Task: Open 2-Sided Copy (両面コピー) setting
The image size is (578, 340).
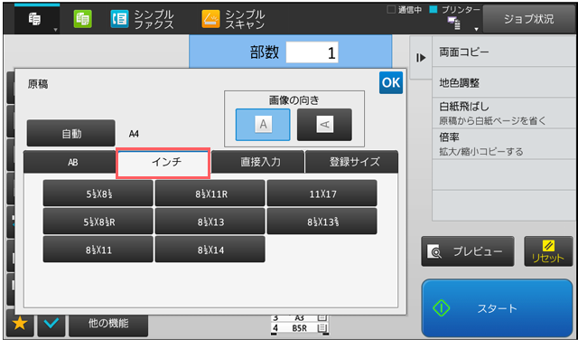Action: coord(504,52)
